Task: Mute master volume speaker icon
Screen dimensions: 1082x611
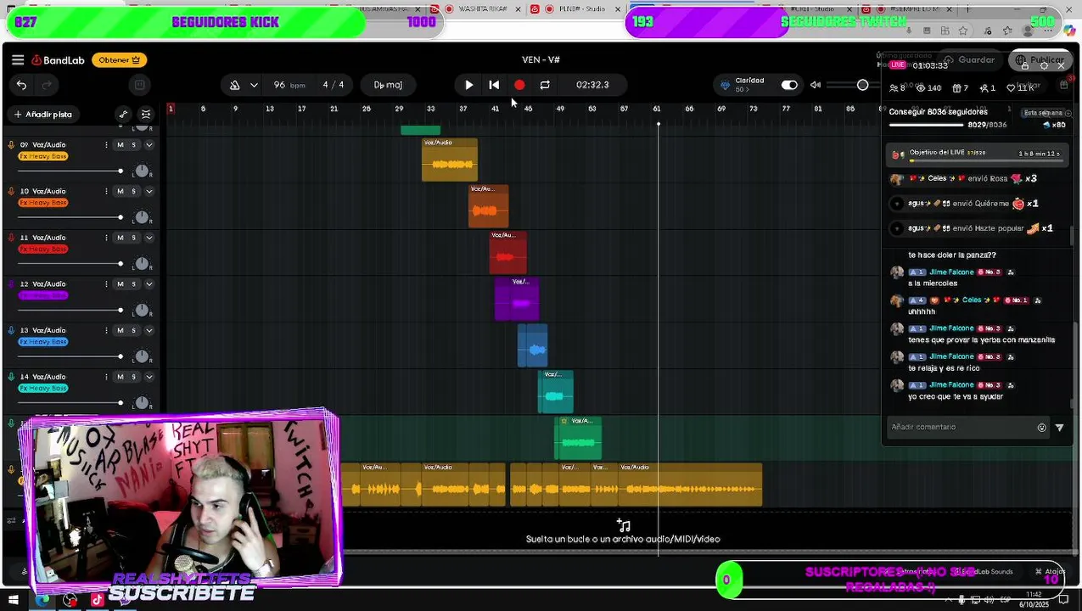Action: pos(816,85)
